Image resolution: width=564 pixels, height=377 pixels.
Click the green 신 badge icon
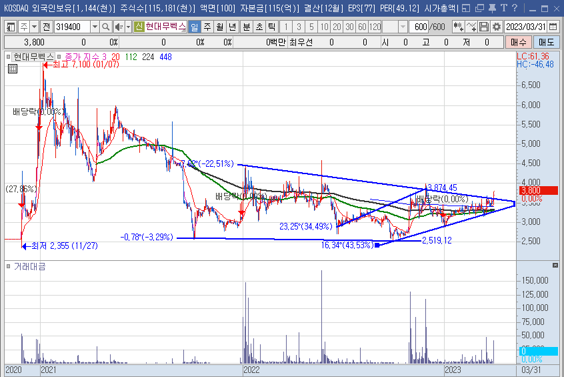coord(139,26)
